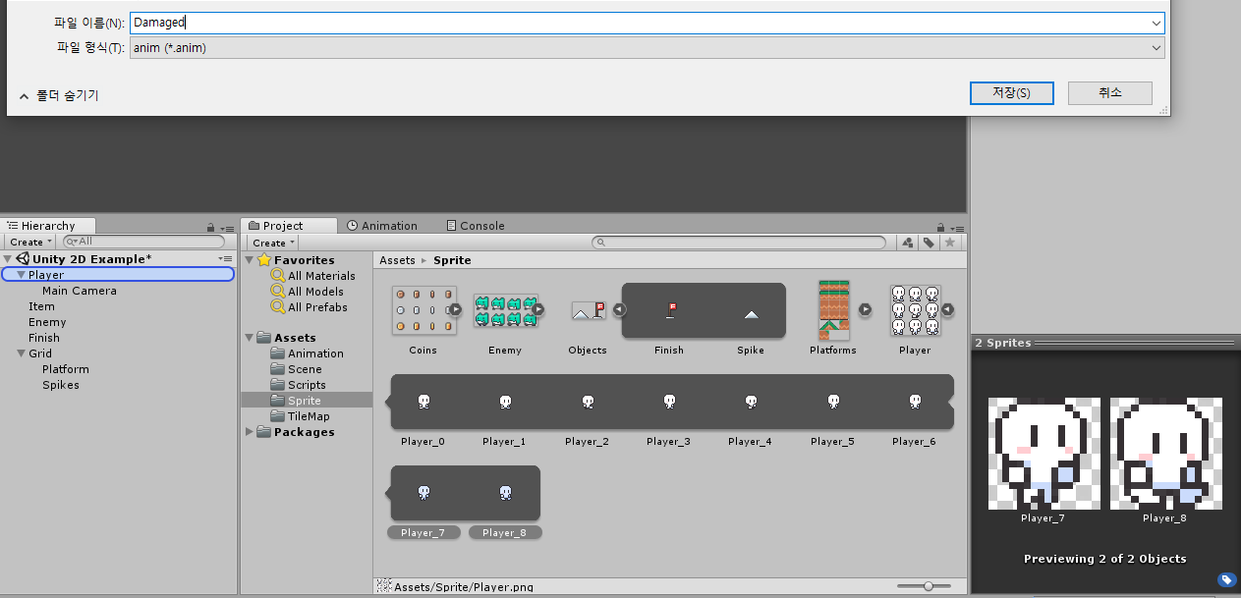The width and height of the screenshot is (1241, 598).
Task: Collapse the Favorites section
Action: [x=250, y=260]
